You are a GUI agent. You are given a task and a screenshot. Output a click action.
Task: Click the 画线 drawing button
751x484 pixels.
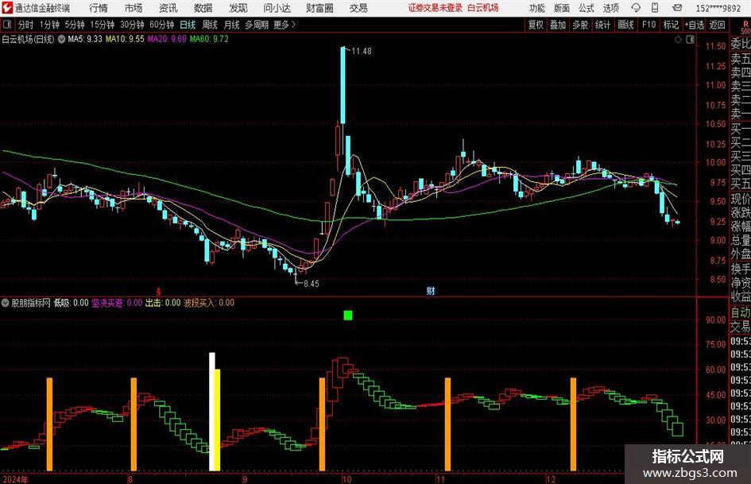[625, 25]
